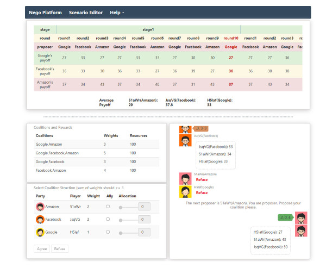Tick the Ally checkbox for Amazon

(x=108, y=207)
